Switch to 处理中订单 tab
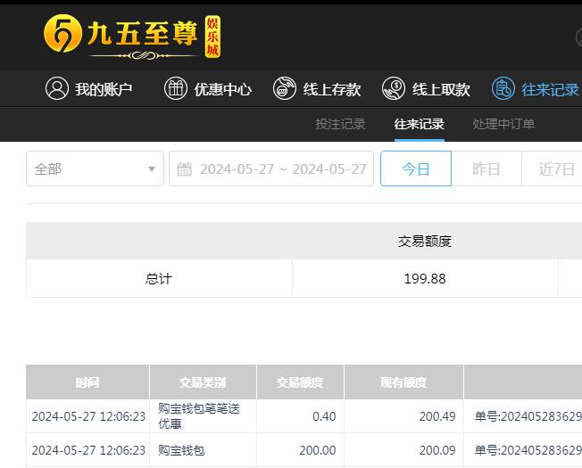The height and width of the screenshot is (468, 582). tap(503, 124)
